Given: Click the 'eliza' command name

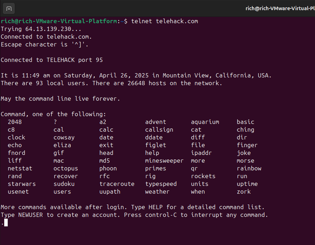Looking at the screenshot, I should pyautogui.click(x=62, y=145).
